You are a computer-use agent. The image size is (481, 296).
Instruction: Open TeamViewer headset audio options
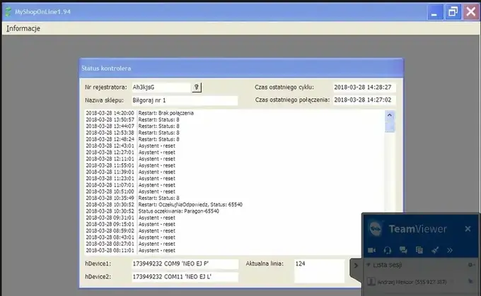(387, 250)
